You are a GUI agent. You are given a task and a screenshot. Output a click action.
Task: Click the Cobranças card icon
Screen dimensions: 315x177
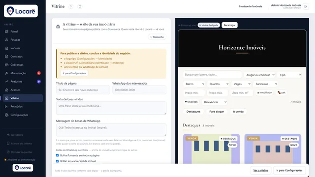(x=6, y=65)
